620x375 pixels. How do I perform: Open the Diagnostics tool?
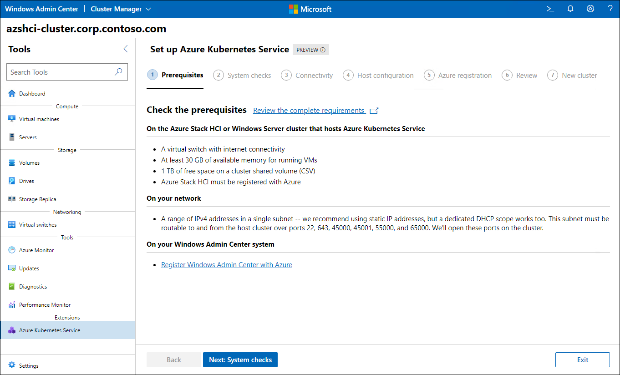(31, 286)
